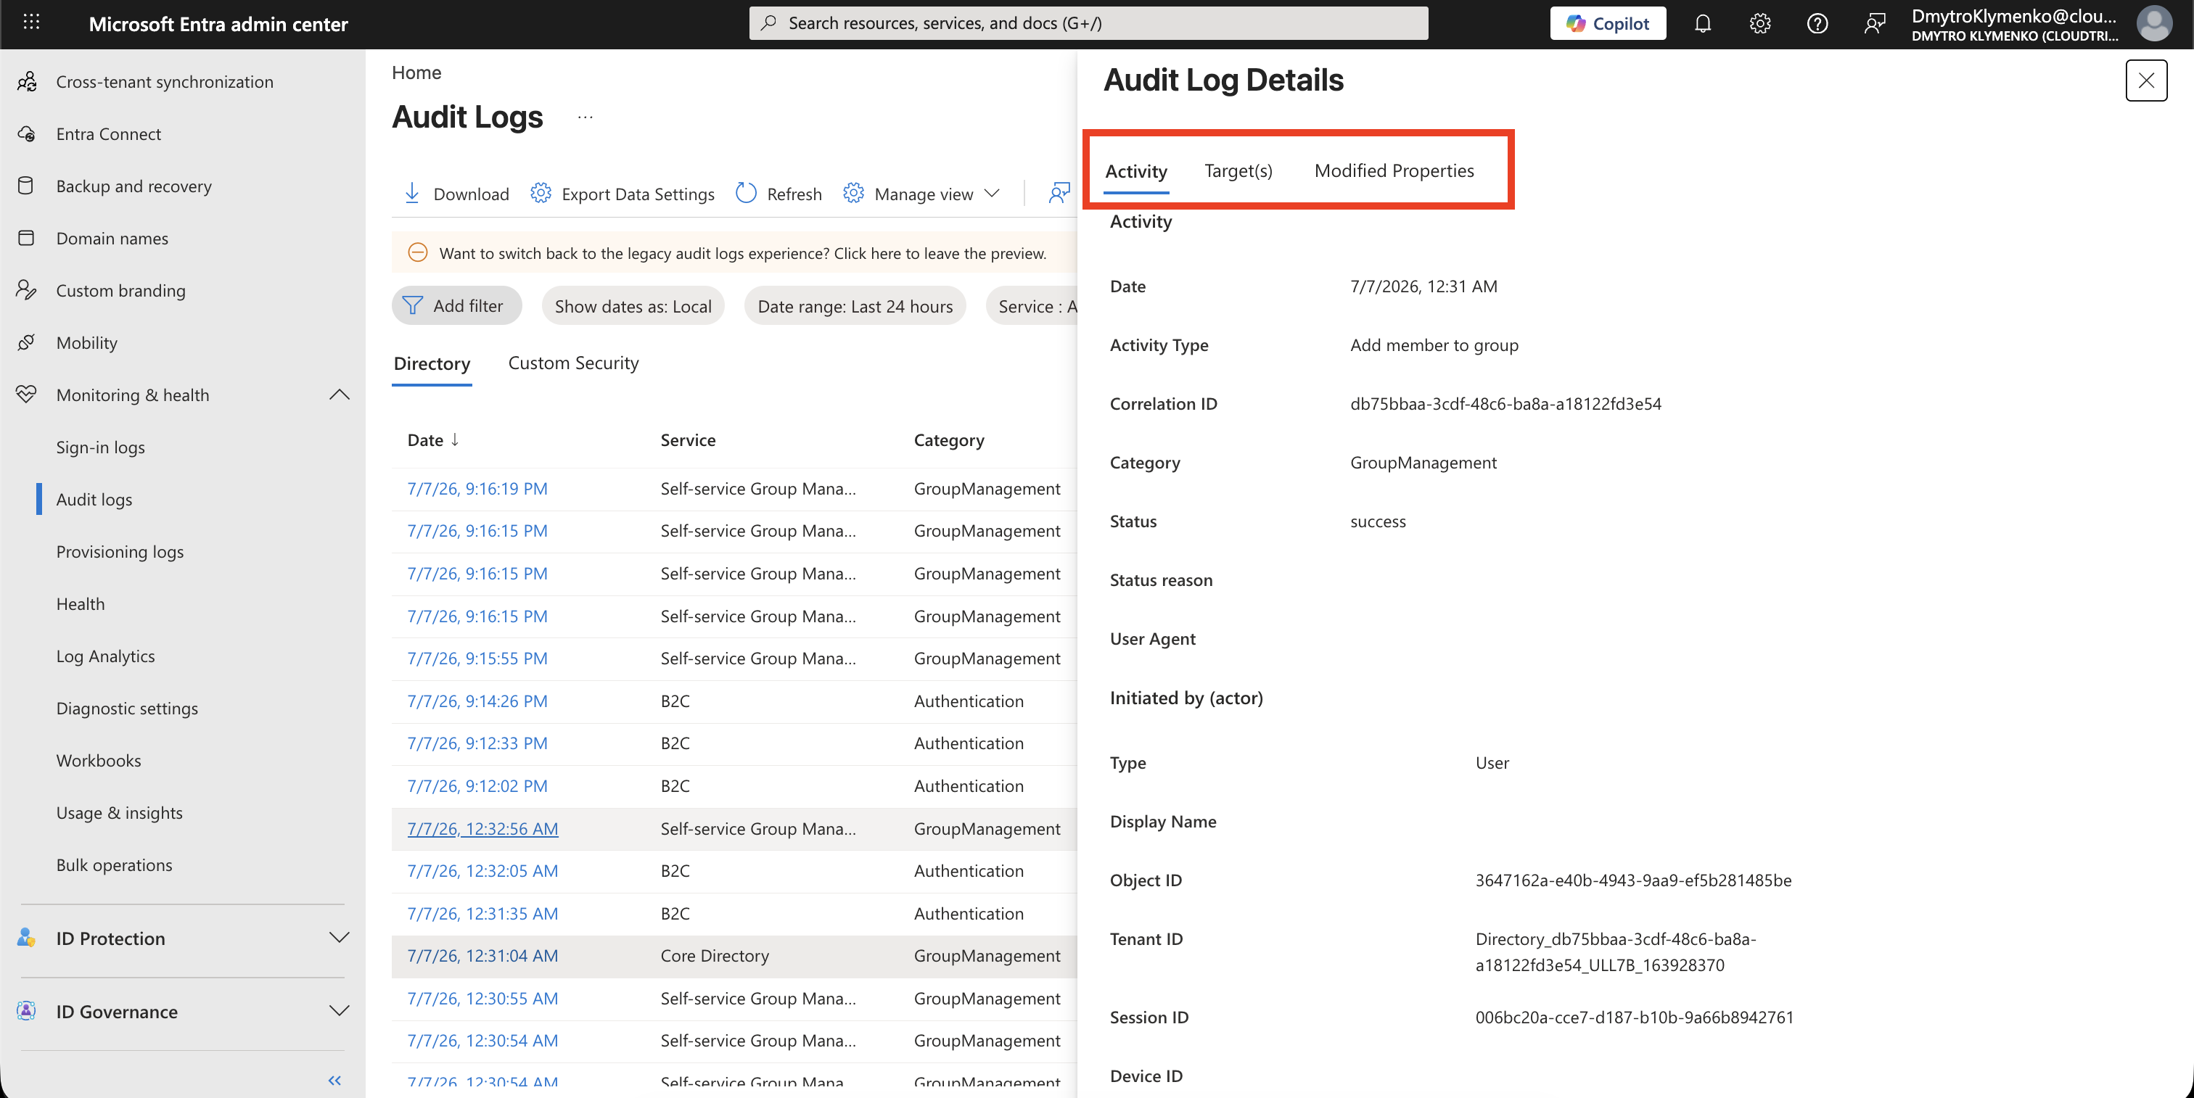The image size is (2194, 1098).
Task: Open the Entra Connect icon
Action: pos(28,133)
